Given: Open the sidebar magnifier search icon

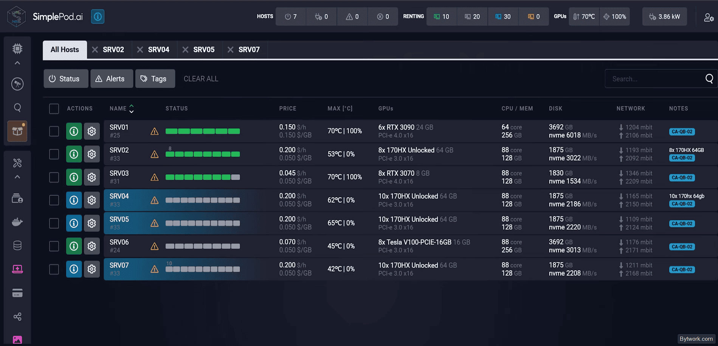Looking at the screenshot, I should point(17,108).
